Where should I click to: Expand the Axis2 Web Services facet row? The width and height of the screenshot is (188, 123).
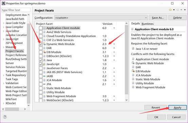click(37, 32)
